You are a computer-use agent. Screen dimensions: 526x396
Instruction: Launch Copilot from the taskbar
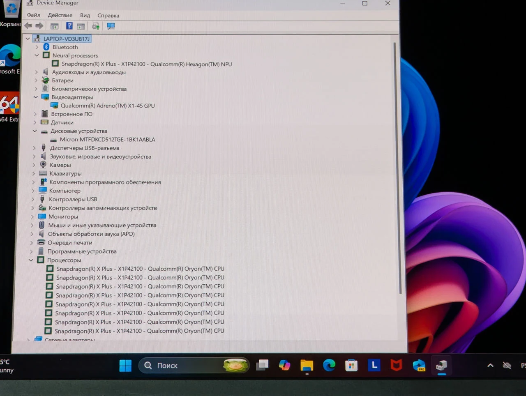pyautogui.click(x=284, y=365)
